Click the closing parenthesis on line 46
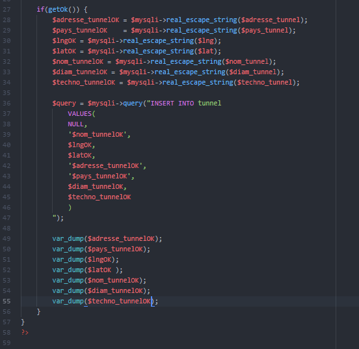Viewport: 359px width, 349px height. pyautogui.click(x=70, y=208)
